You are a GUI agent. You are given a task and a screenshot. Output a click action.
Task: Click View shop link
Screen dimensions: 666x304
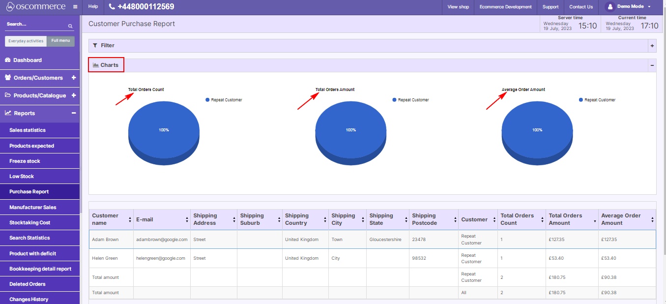click(458, 7)
